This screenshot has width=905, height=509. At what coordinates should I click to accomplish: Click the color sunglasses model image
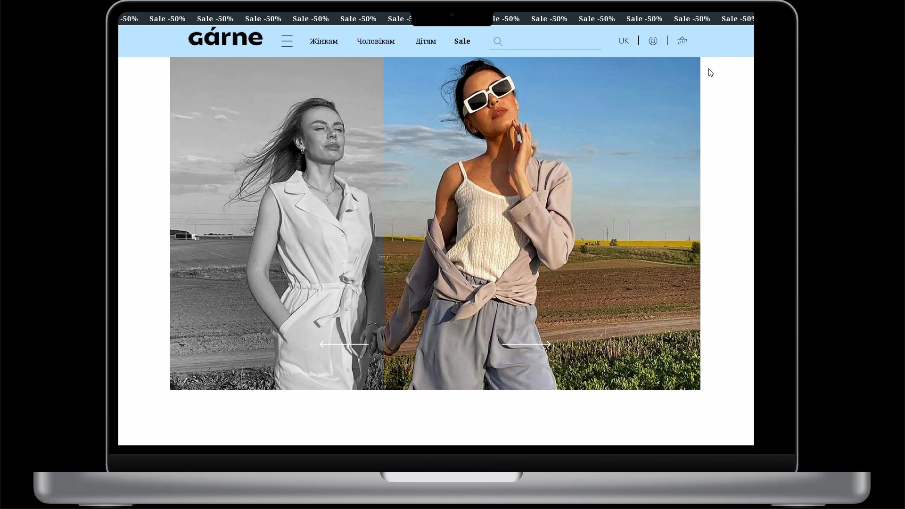pyautogui.click(x=542, y=223)
